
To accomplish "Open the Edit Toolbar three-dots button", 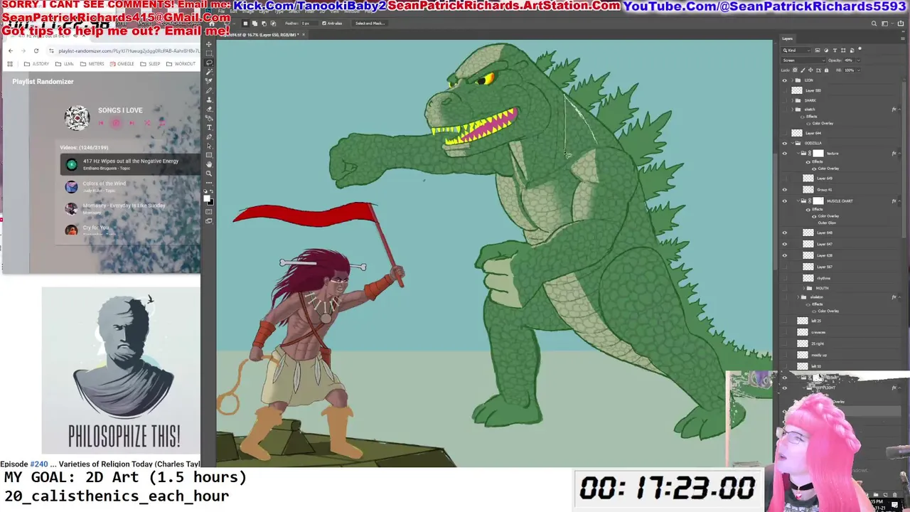I will pyautogui.click(x=209, y=183).
